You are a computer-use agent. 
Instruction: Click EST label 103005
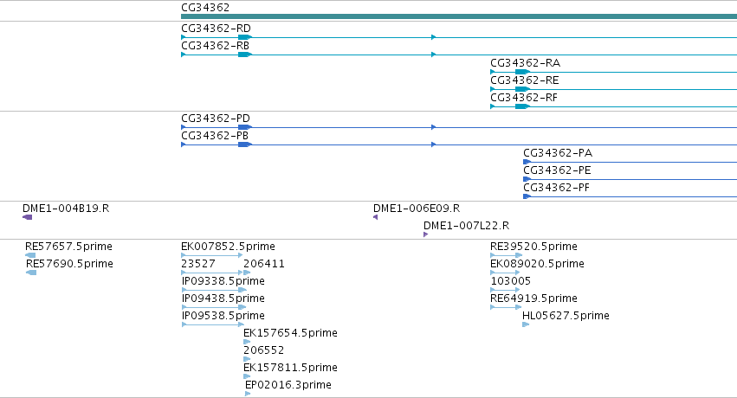point(510,281)
